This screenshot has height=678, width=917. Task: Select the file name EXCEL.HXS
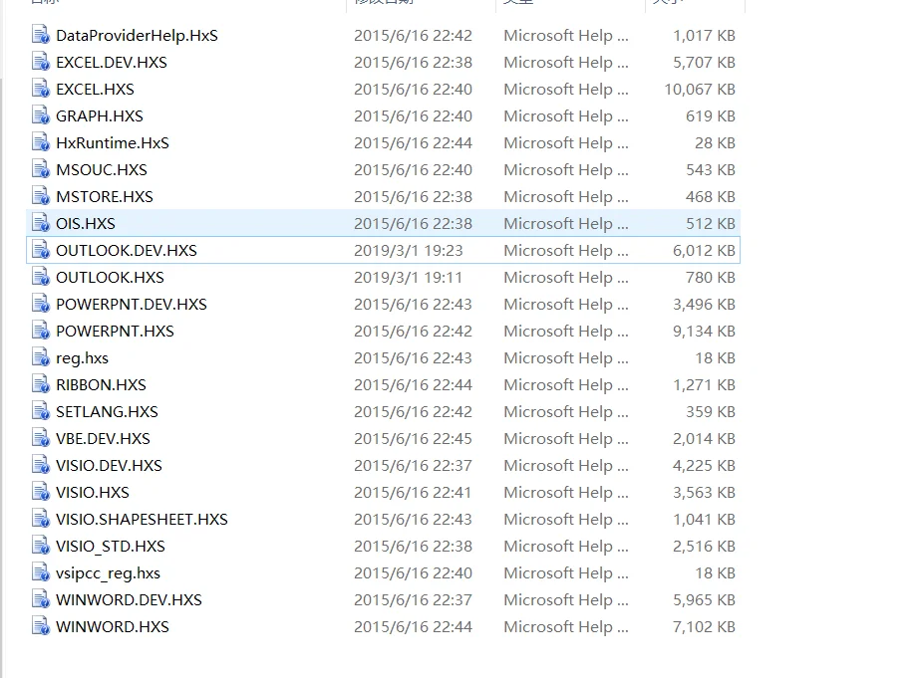95,90
